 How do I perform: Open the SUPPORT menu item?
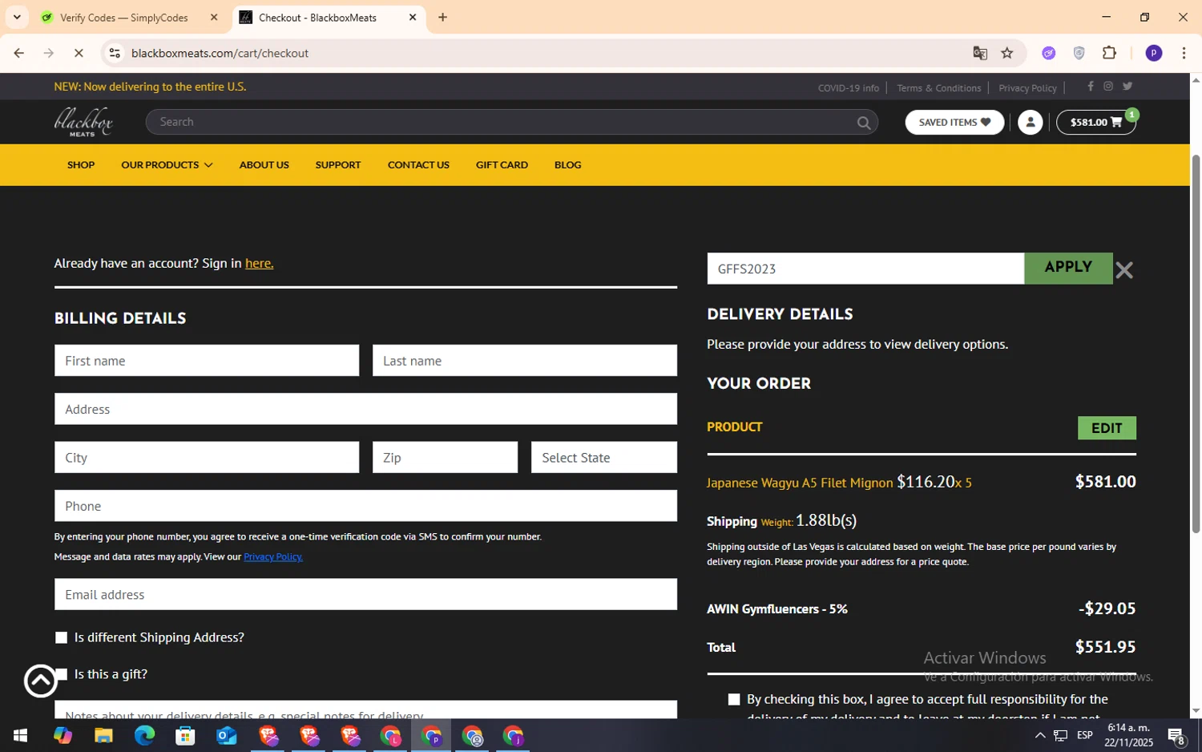(337, 165)
